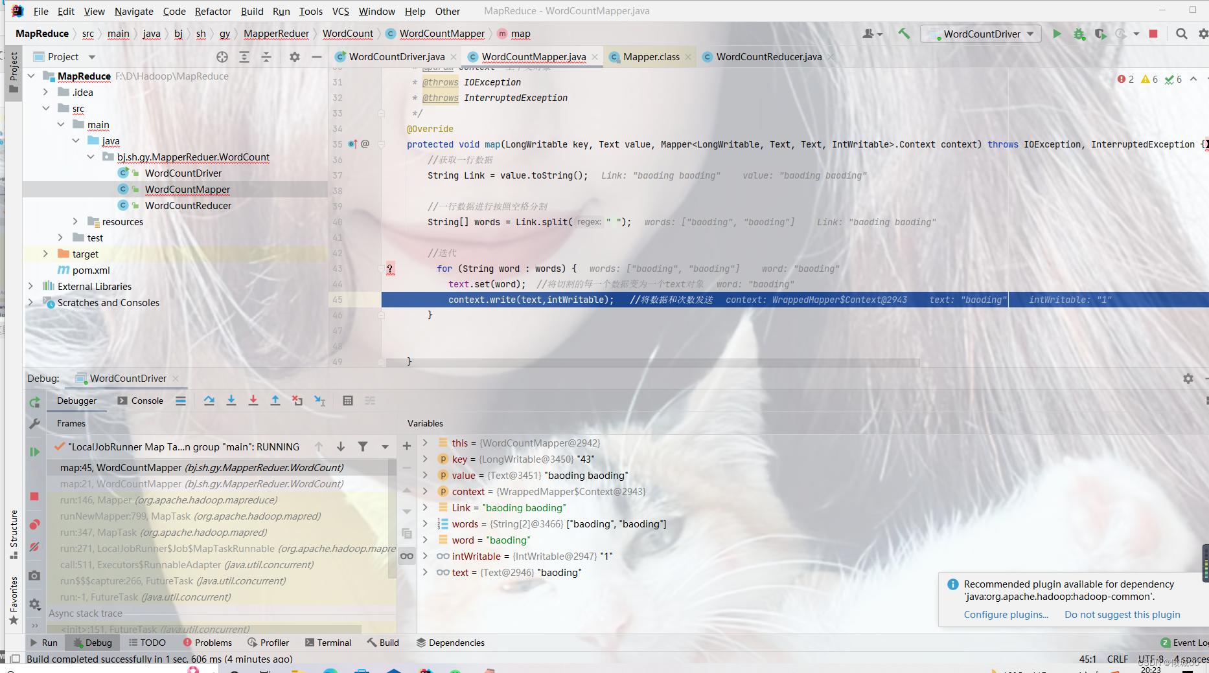Select pom.xml in project tree

(x=91, y=270)
